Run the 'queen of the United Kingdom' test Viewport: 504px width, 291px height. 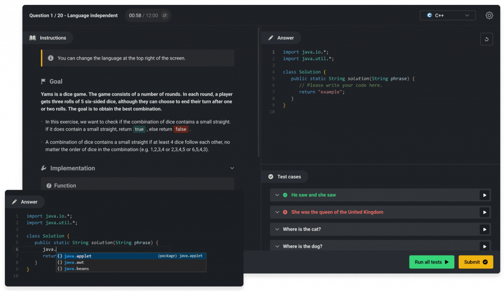point(485,212)
